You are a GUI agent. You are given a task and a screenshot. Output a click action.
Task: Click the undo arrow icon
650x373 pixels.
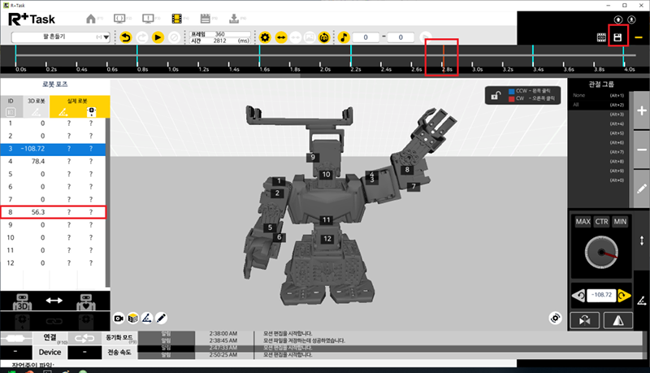point(126,37)
